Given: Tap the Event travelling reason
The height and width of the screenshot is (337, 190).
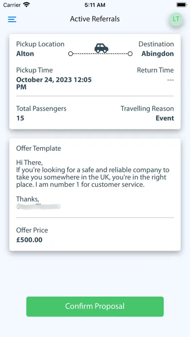Looking at the screenshot, I should (x=165, y=118).
